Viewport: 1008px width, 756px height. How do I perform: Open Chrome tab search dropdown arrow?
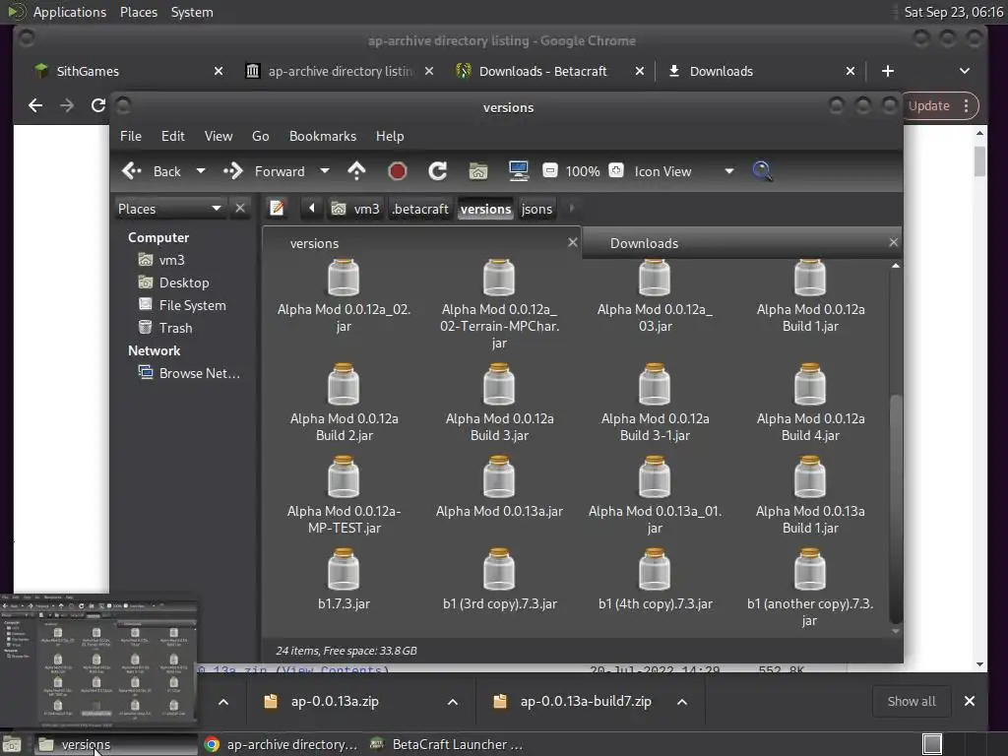point(965,71)
